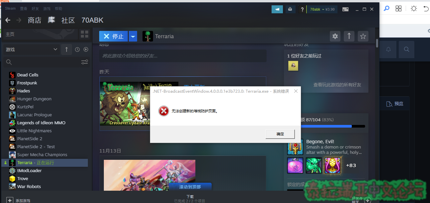Open Friends & Chat plus icon

coord(367,200)
